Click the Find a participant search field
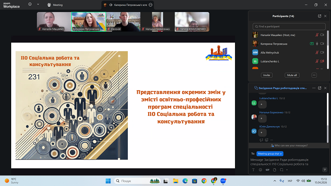 (288, 26)
